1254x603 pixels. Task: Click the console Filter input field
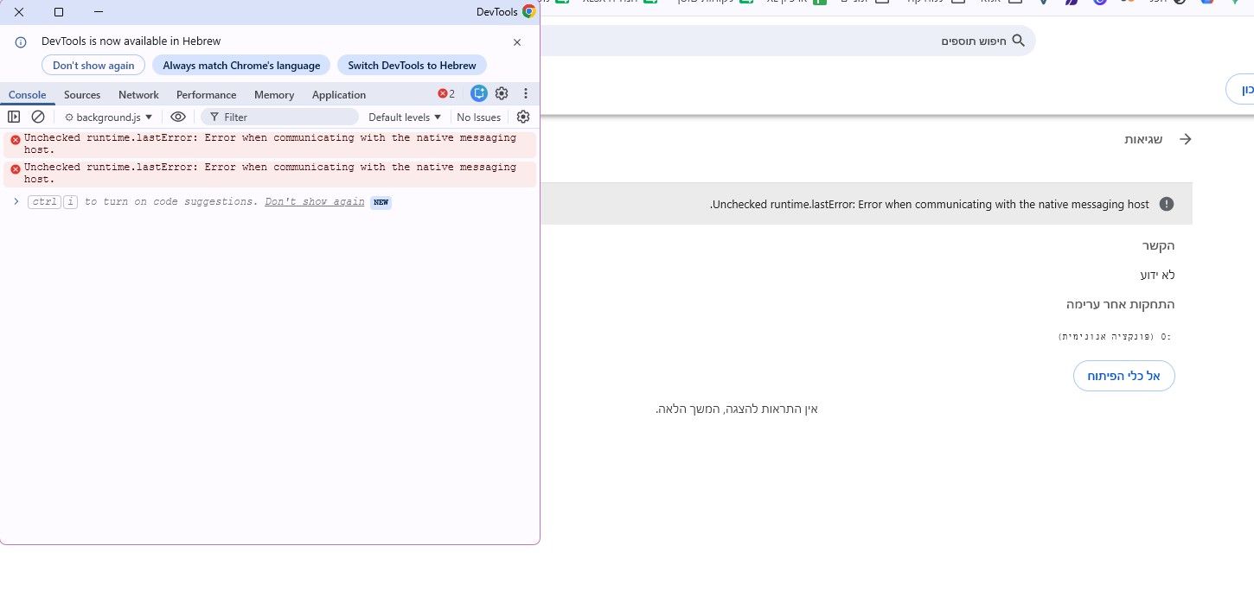[x=279, y=117]
